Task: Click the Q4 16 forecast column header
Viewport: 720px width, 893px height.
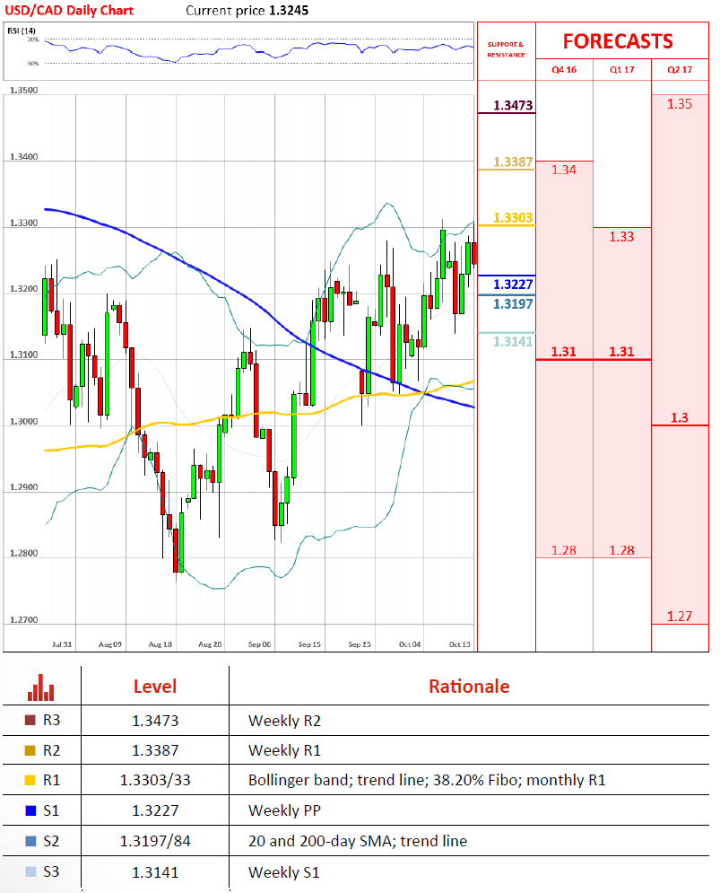Action: click(x=564, y=69)
